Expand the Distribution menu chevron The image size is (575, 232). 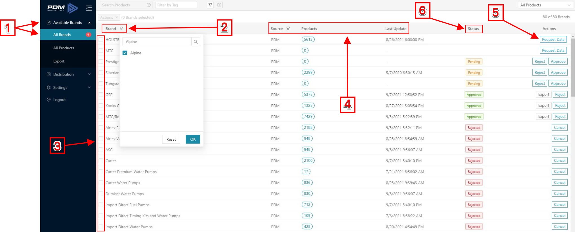[89, 74]
